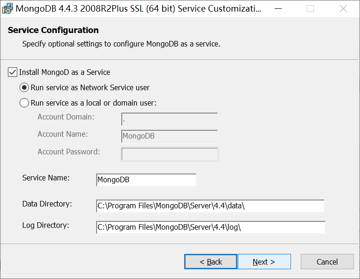
Task: Click the Data Directory path field
Action: point(210,206)
